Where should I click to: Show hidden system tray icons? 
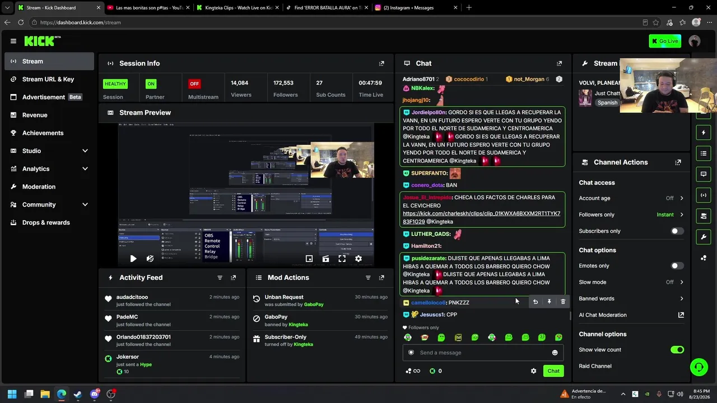tap(623, 394)
